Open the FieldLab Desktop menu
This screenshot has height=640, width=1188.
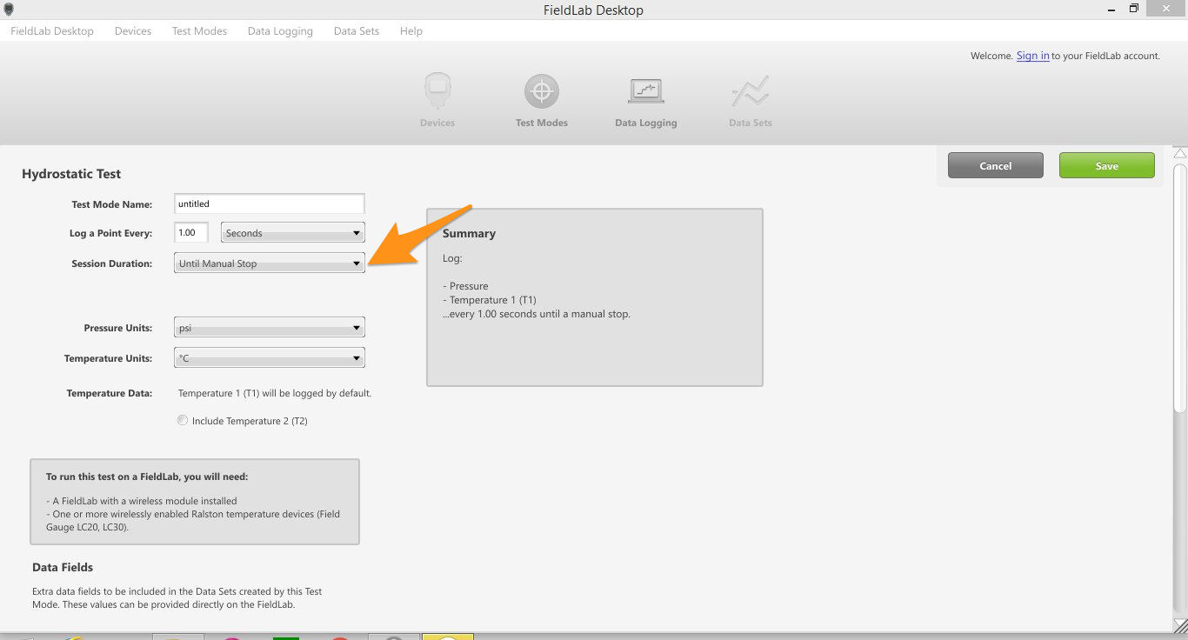pyautogui.click(x=52, y=31)
